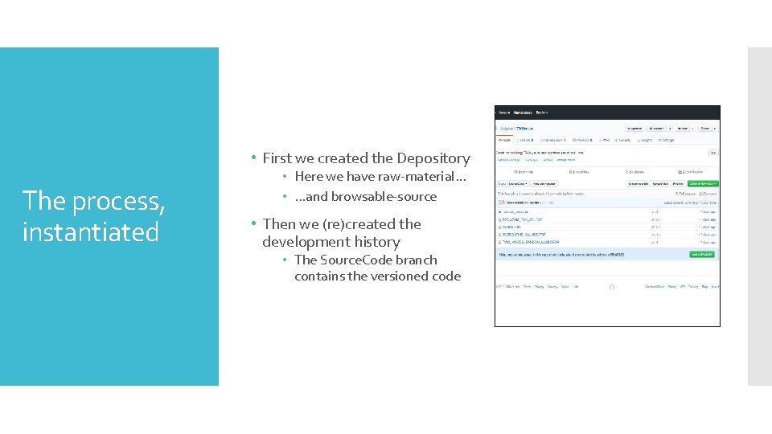Click the New pull request button
772x434 pixels.
[544, 184]
